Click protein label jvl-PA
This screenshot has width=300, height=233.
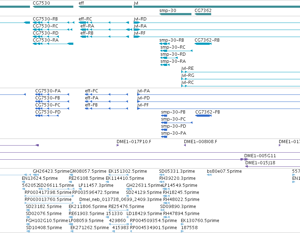pos(143,91)
